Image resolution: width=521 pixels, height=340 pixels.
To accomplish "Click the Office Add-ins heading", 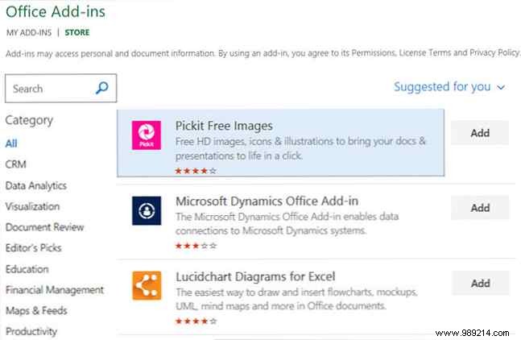I will pyautogui.click(x=56, y=11).
